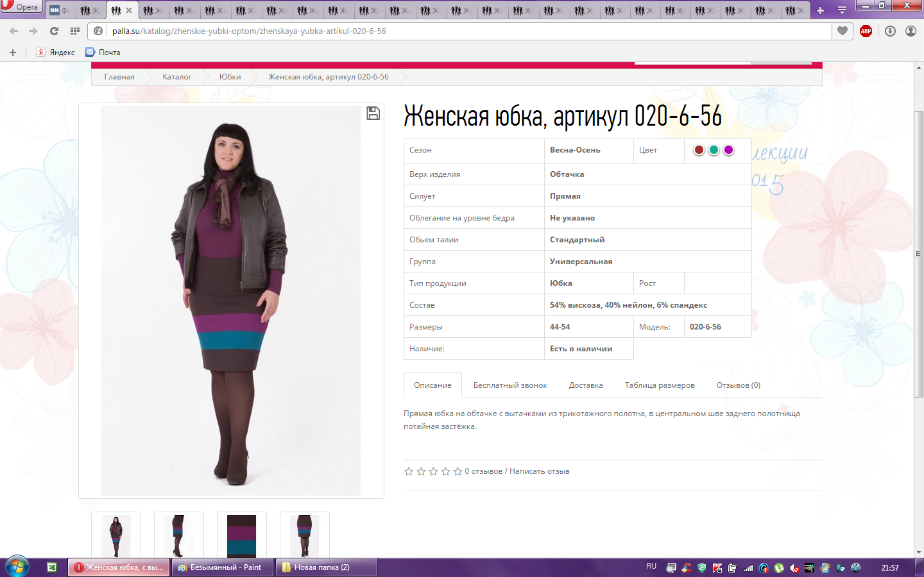Select the dark red color swatch
The height and width of the screenshot is (577, 924).
click(699, 150)
